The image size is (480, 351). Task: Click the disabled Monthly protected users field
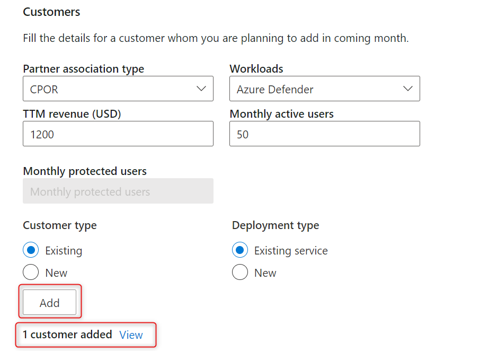[x=118, y=191]
